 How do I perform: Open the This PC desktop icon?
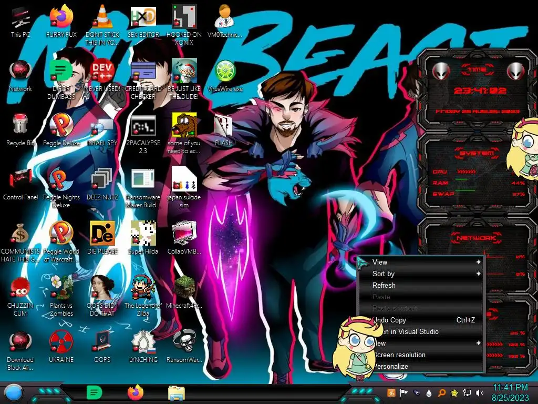[x=20, y=21]
